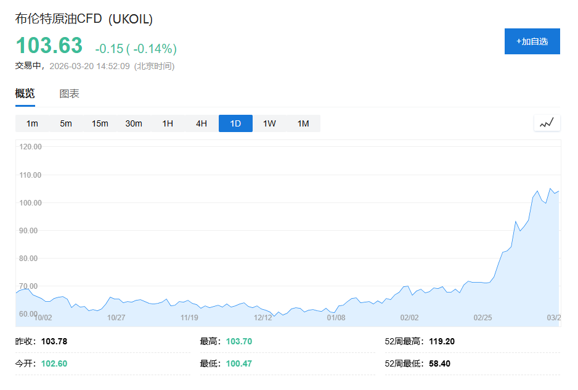
Task: Click the 12/12 date marker on chart
Action: pyautogui.click(x=263, y=318)
